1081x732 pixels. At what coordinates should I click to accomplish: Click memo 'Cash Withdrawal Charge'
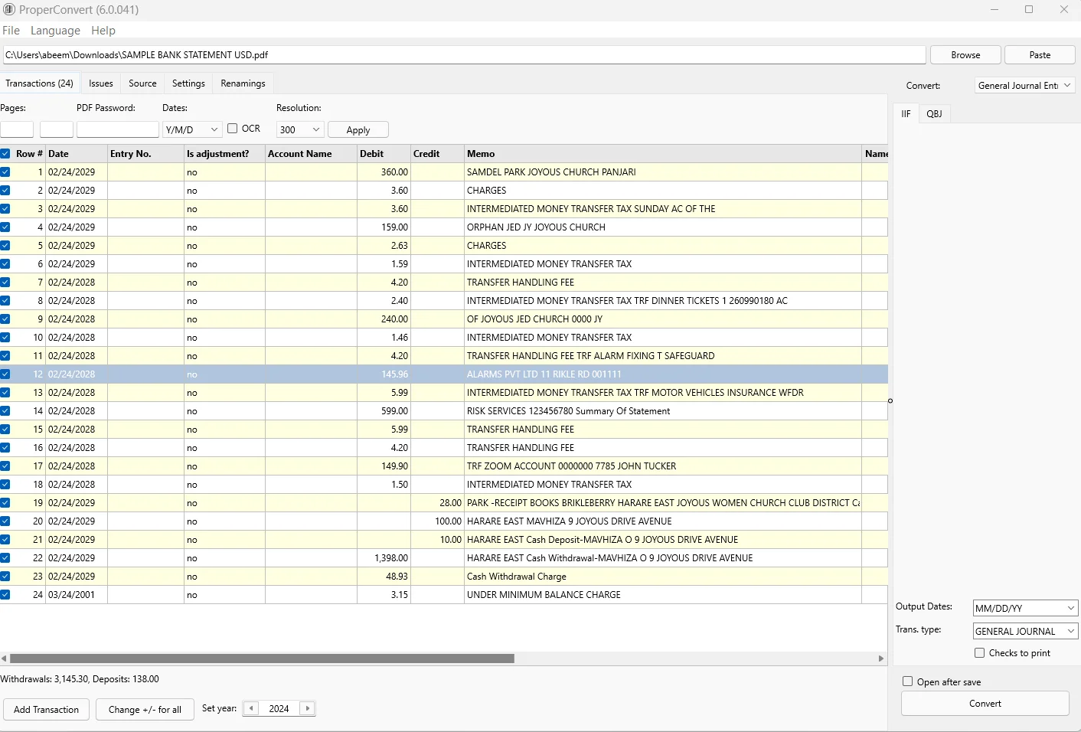click(517, 577)
